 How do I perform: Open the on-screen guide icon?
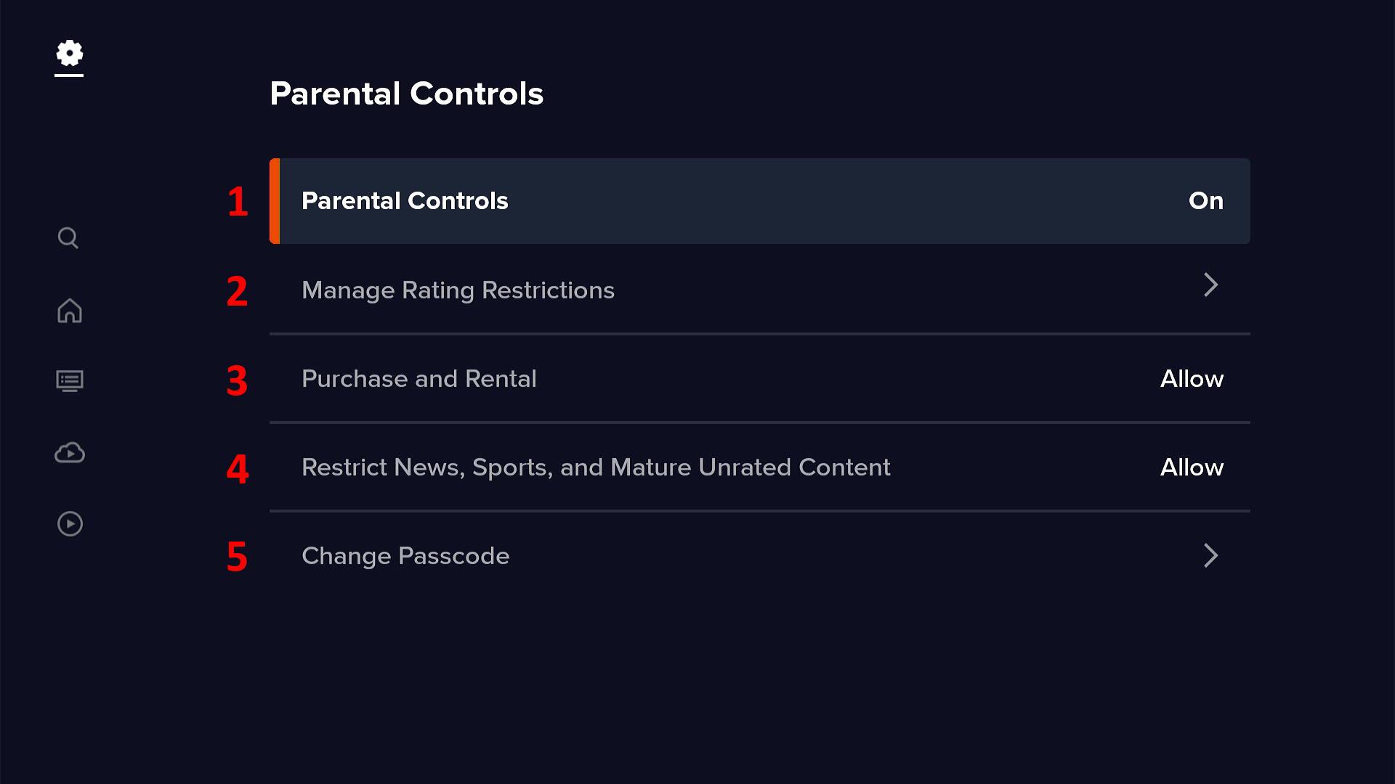click(68, 380)
